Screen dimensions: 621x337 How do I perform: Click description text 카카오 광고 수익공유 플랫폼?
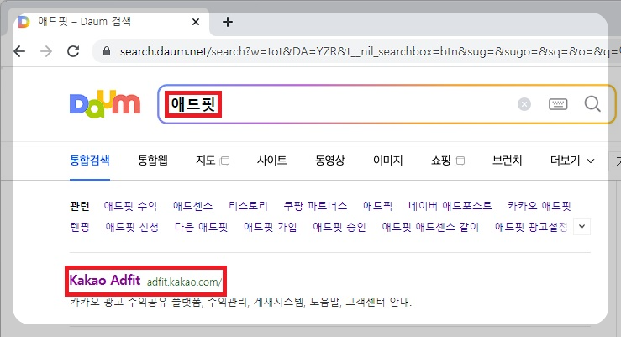click(137, 303)
